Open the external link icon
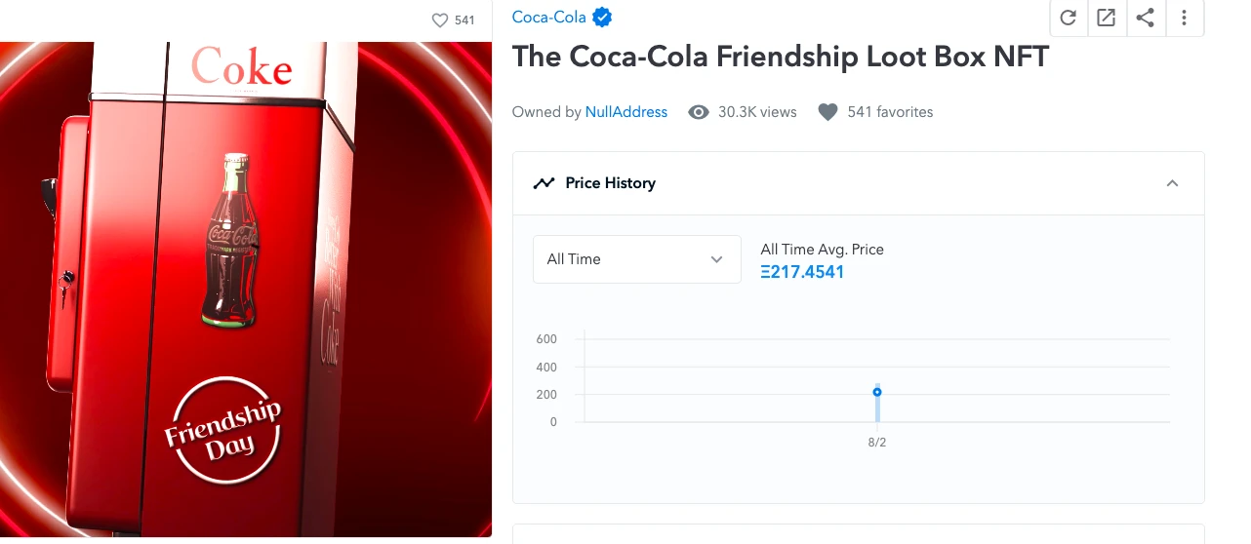The image size is (1251, 544). (1106, 18)
